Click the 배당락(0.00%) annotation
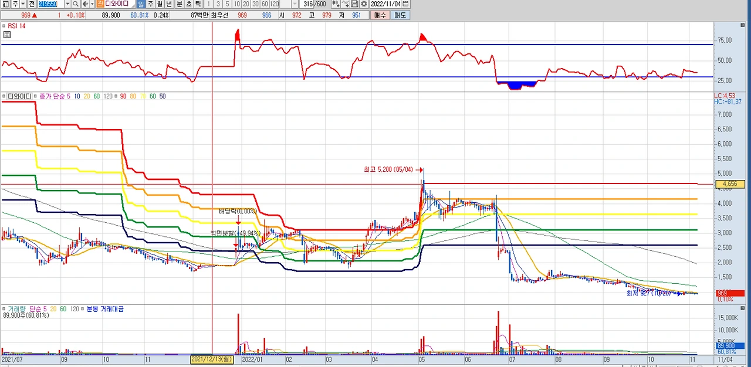Screen dimensions: 751x367 (238, 211)
